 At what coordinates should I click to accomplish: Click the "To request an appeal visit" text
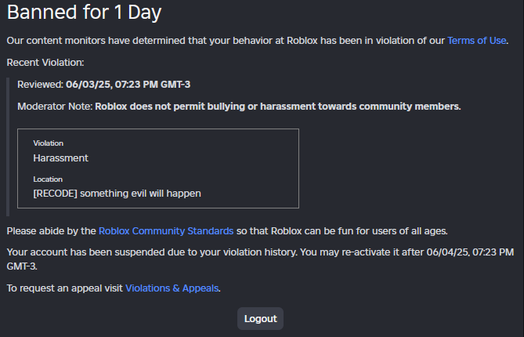[x=65, y=288]
